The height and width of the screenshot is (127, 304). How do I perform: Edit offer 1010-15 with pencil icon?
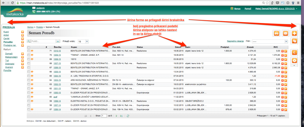286,51
